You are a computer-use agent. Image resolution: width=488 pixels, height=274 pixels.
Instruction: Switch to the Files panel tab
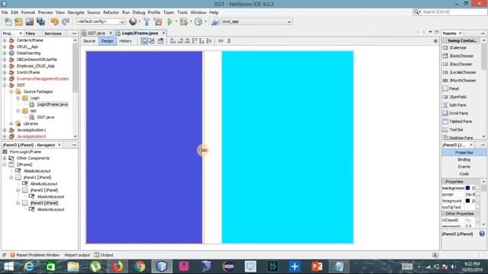click(x=30, y=33)
